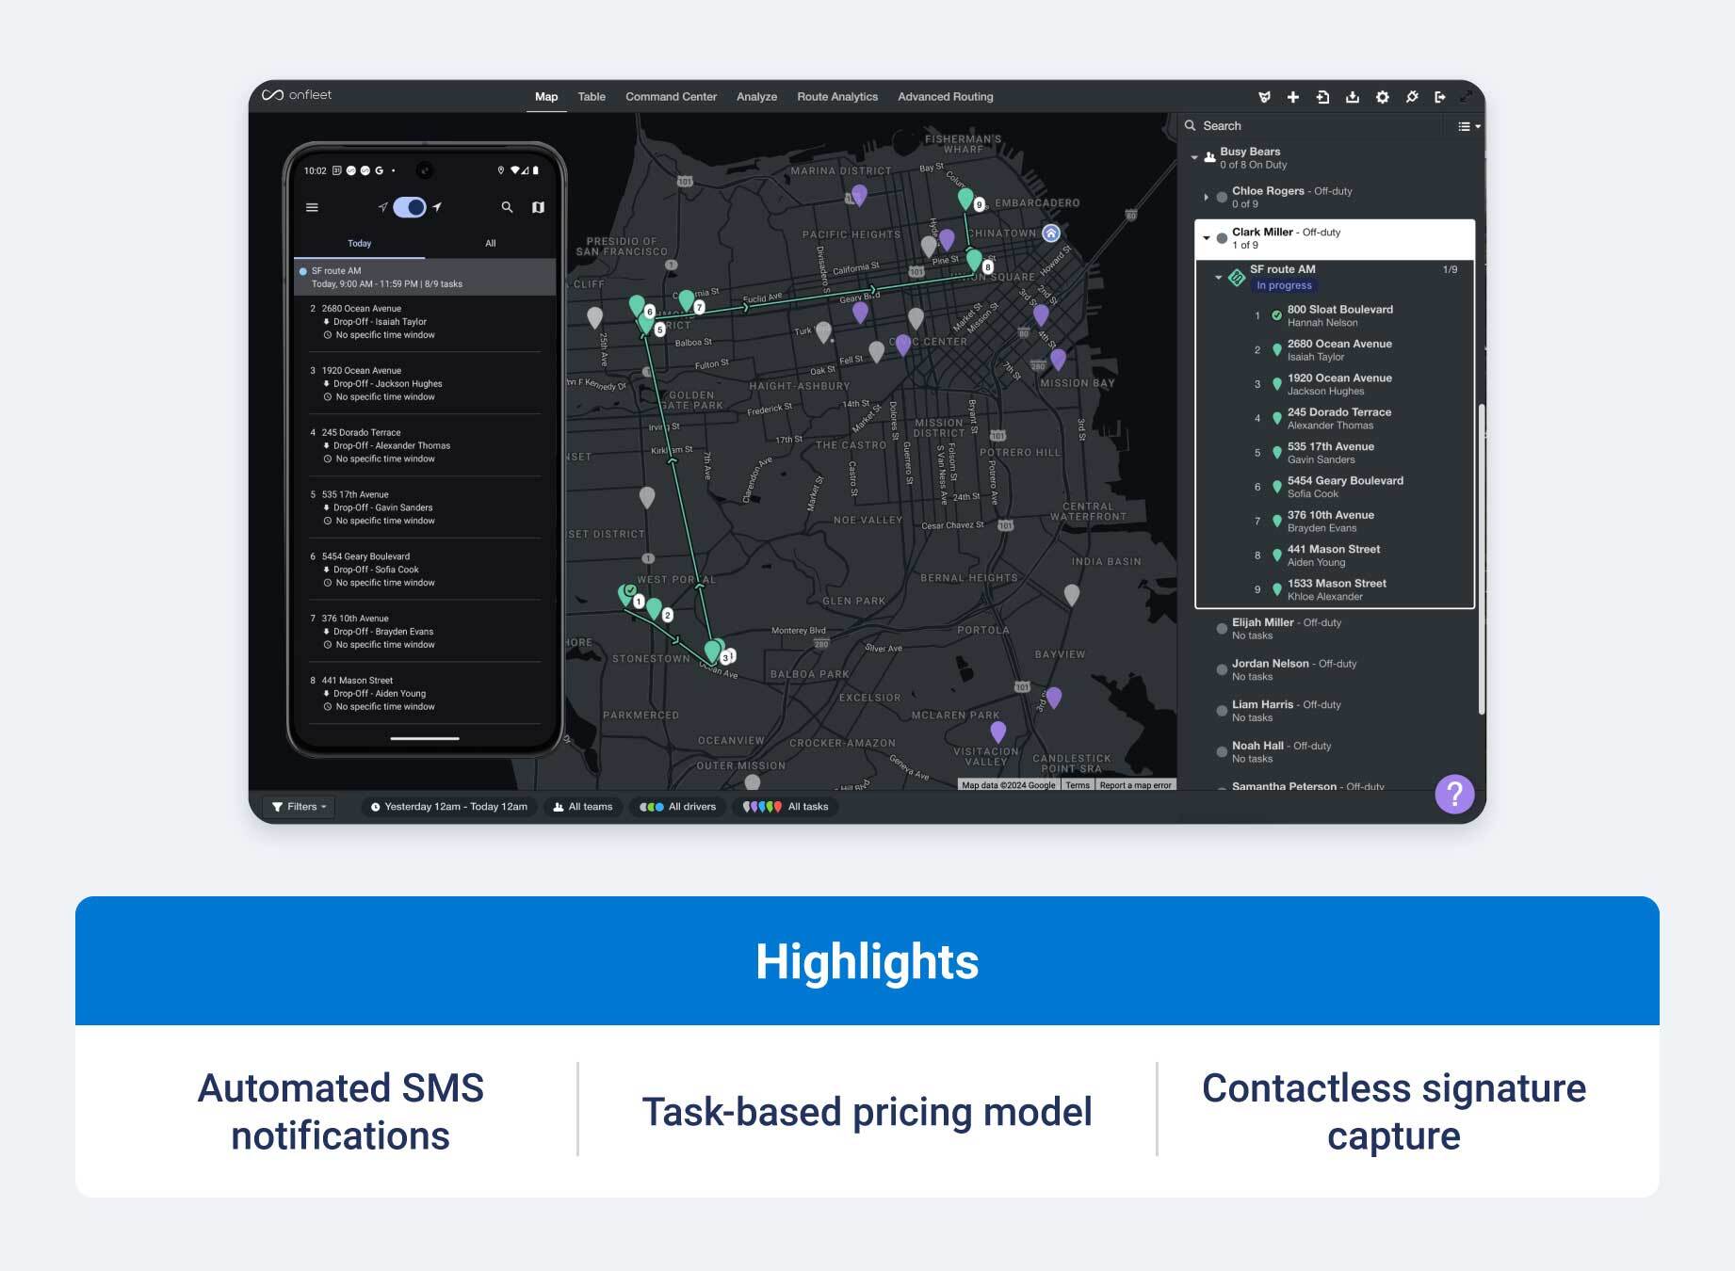Click the export download tray icon

pos(1353,97)
